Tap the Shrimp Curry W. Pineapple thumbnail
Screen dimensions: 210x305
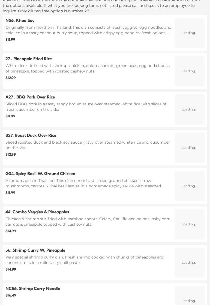[x=189, y=263]
